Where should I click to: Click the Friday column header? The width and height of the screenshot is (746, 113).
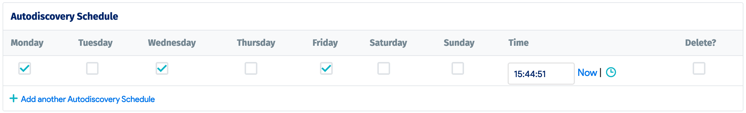pos(325,43)
